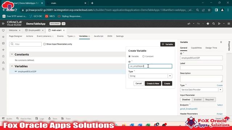Reload the browser page

(16, 10)
